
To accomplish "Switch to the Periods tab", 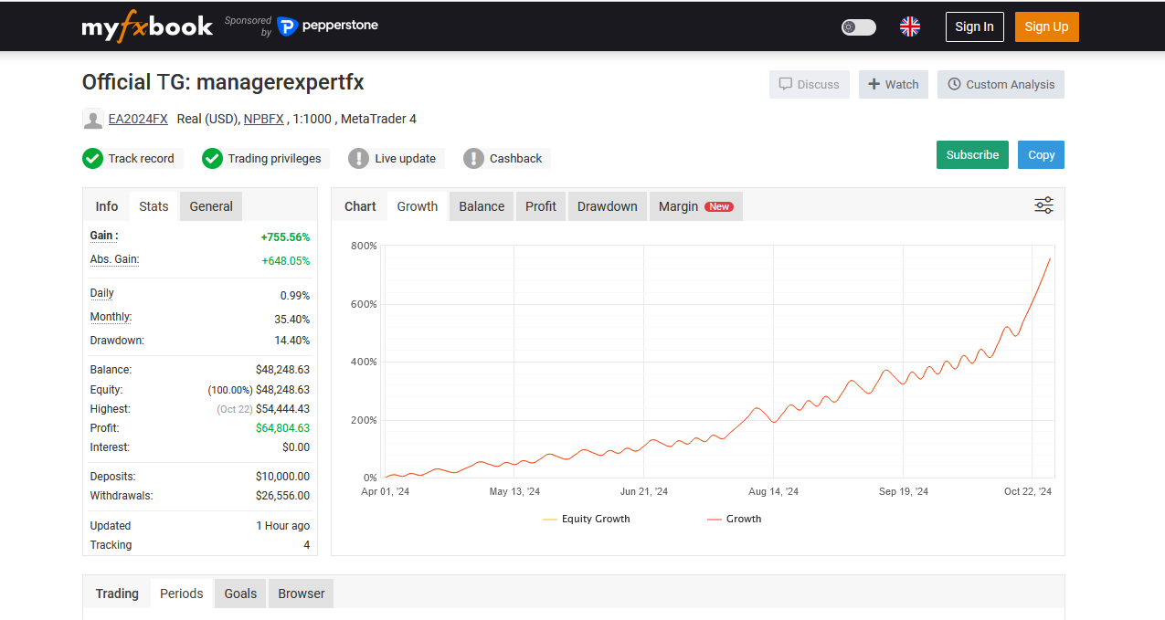I will point(181,594).
